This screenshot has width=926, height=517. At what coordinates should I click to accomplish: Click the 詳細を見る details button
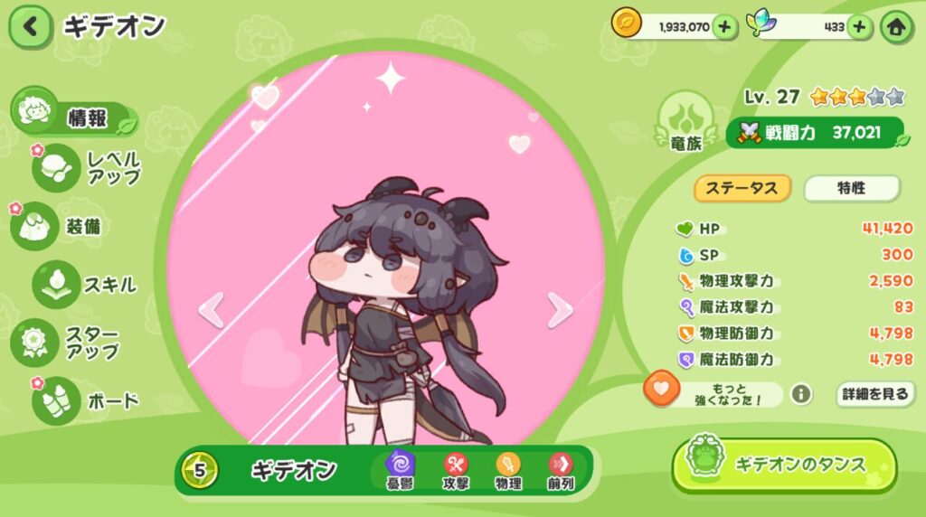[x=875, y=394]
